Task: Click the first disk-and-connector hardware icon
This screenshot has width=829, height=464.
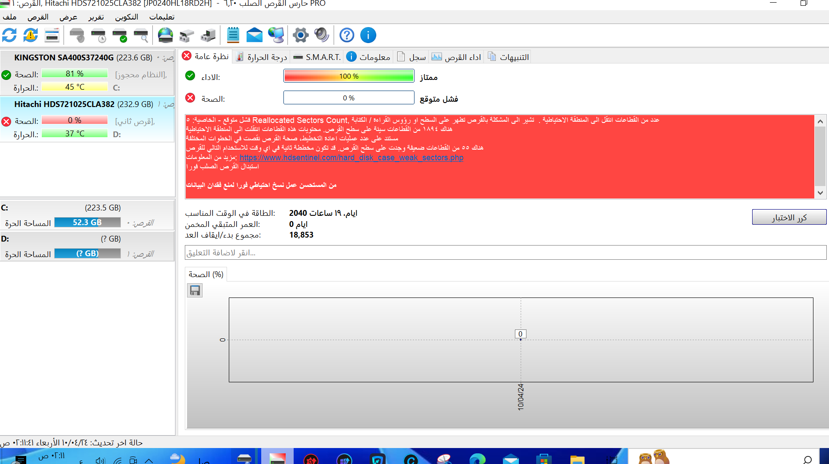Action: tap(187, 35)
